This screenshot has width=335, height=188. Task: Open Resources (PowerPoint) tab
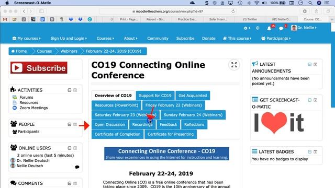116,105
